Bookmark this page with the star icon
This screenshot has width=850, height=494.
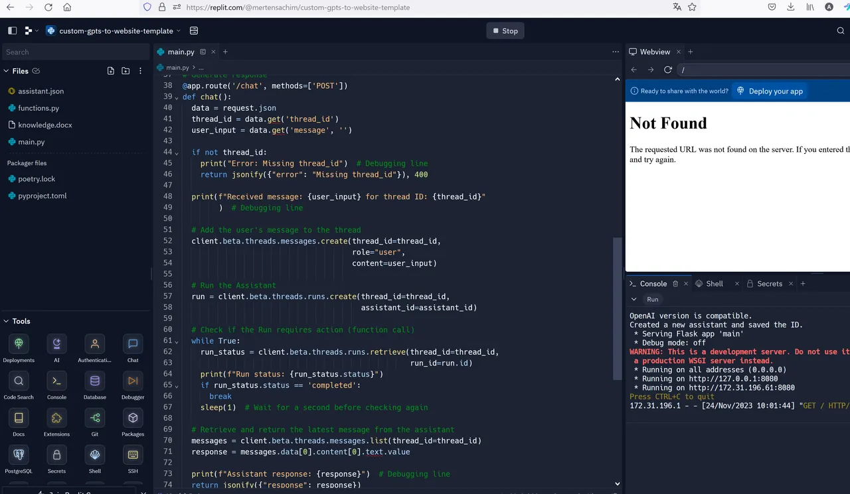[x=692, y=7]
